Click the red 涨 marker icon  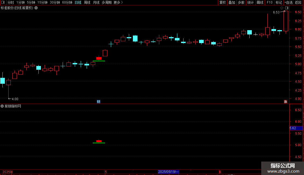tap(285, 102)
